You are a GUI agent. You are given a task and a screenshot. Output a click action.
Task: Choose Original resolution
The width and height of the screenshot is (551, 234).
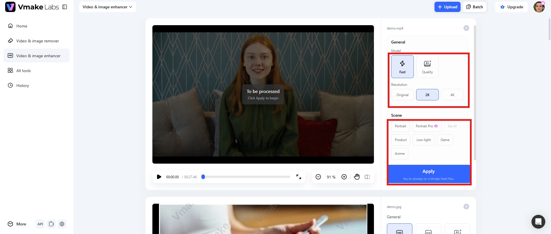coord(402,95)
